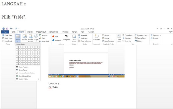The width and height of the screenshot is (173, 109).
Task: Add a Comment from the ribbon
Action: click(x=97, y=38)
